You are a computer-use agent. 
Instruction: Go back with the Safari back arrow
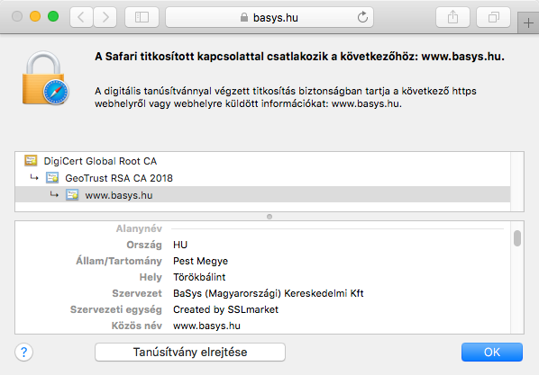point(81,17)
